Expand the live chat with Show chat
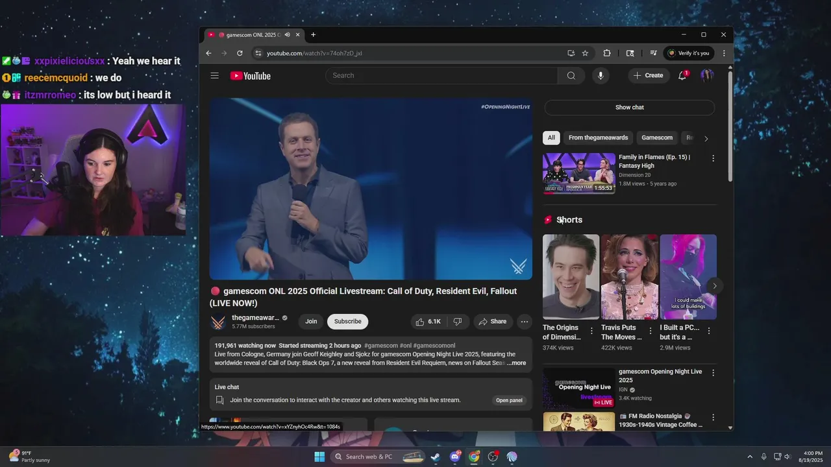This screenshot has width=831, height=467. 630,108
